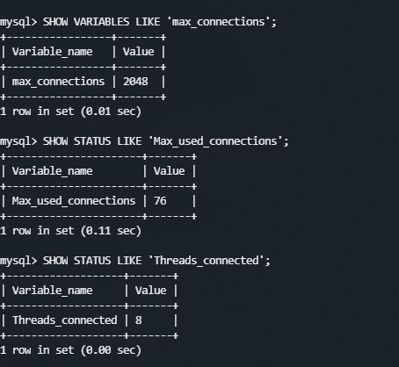Click the third table's Value header
Viewport: 399px width, 367px height.
point(150,291)
